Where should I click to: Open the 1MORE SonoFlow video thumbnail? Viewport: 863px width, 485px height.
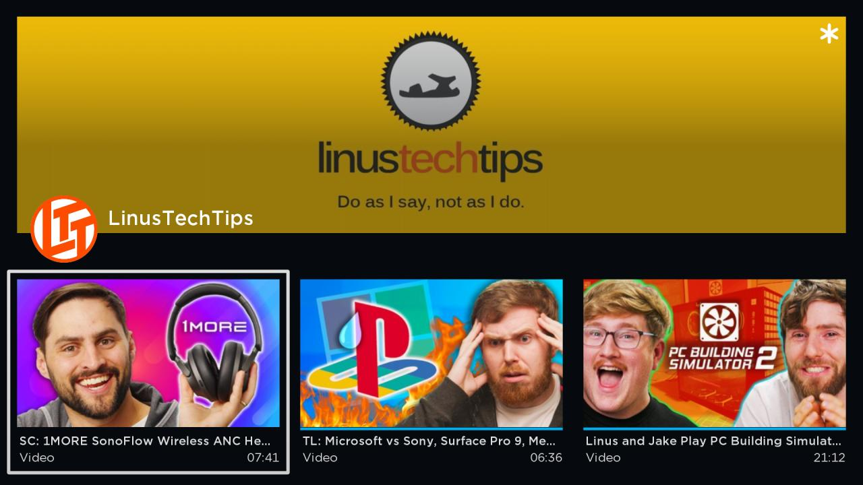coord(148,353)
